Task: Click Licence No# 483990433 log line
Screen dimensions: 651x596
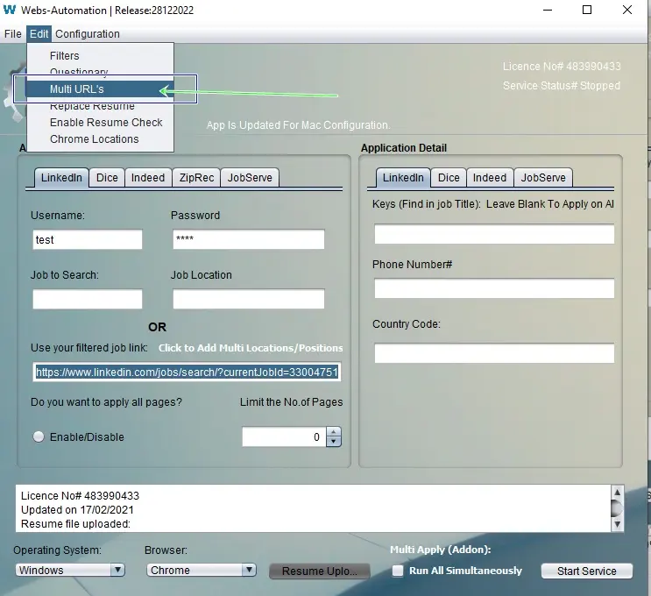Action: pos(80,496)
